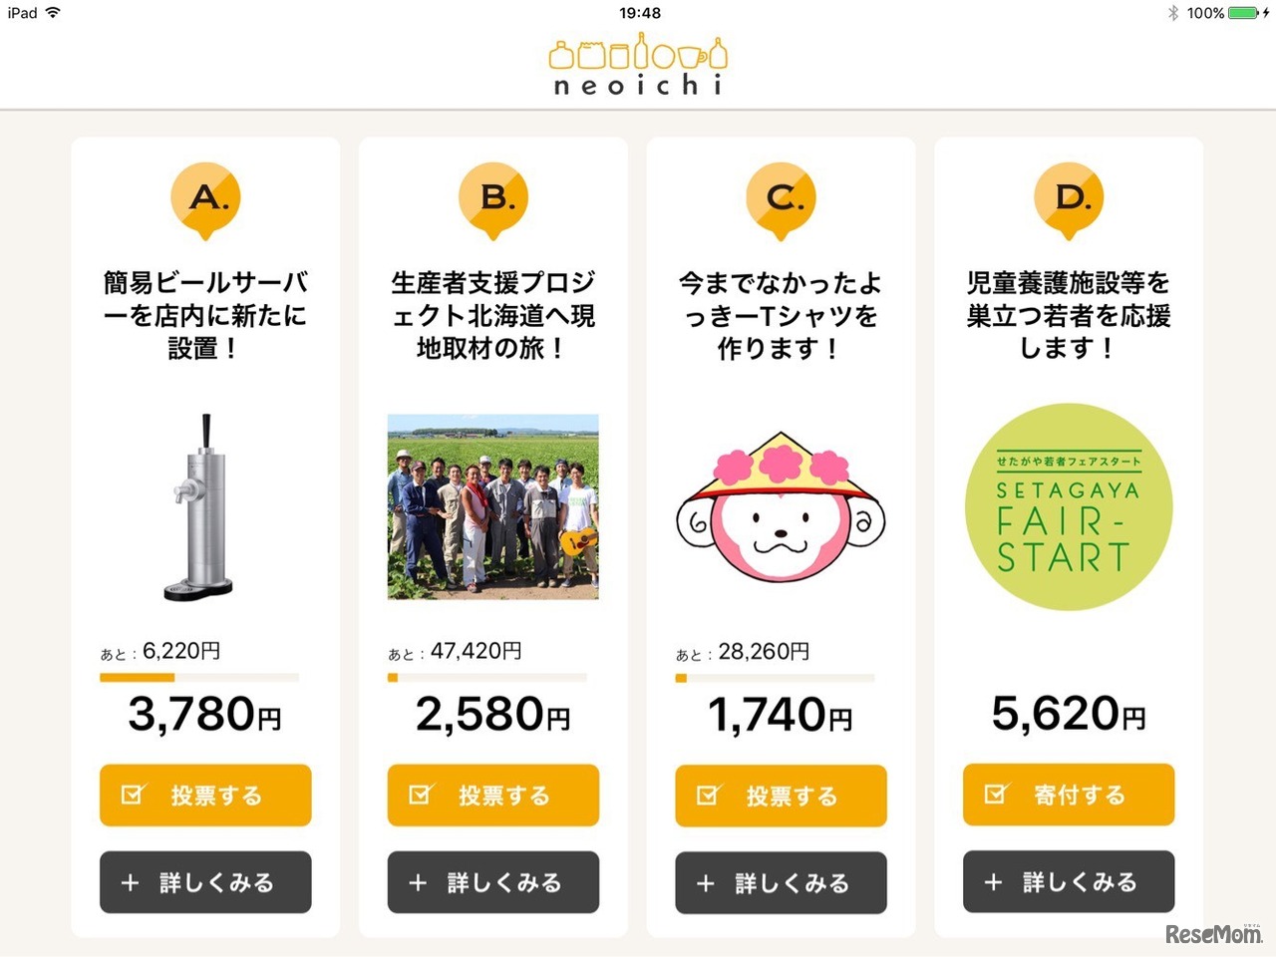
Task: Vote for the Yokki T-shirt project
Action: (x=781, y=796)
